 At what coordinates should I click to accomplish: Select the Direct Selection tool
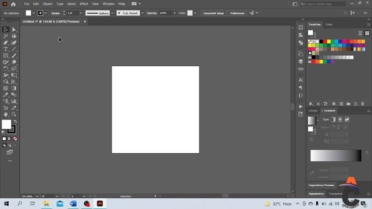point(14,30)
